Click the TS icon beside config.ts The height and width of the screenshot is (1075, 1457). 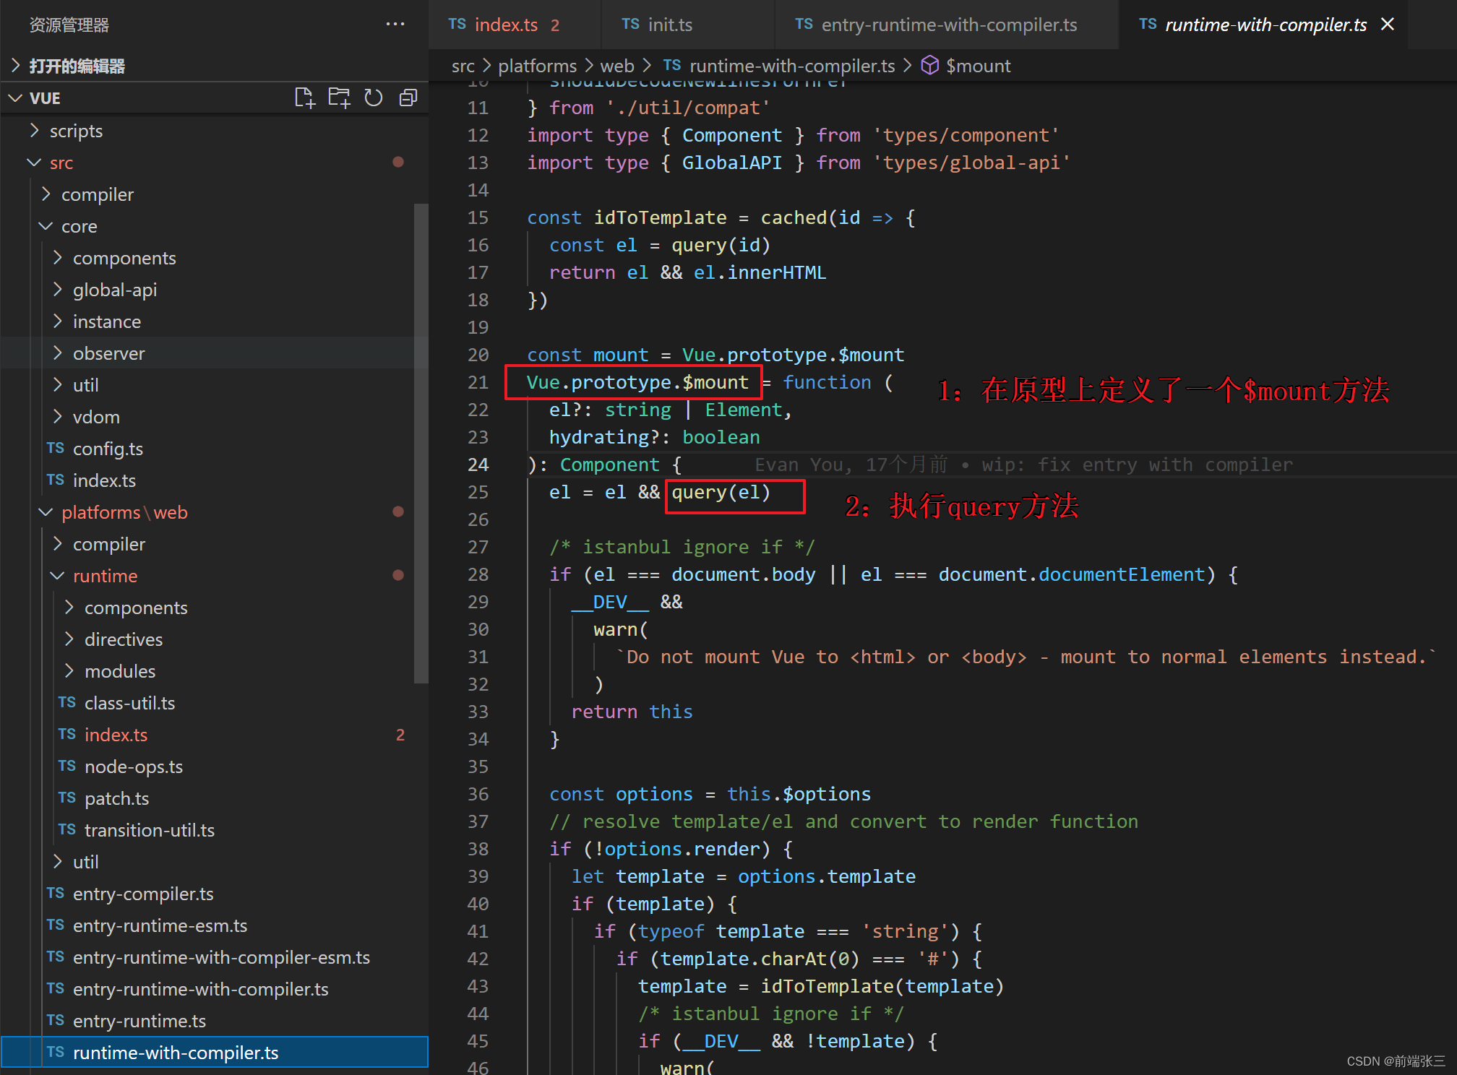[56, 449]
